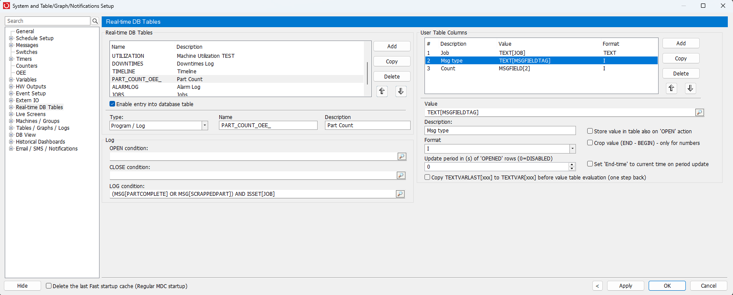Expand Messages tree node
Image resolution: width=733 pixels, height=295 pixels.
pos(11,45)
